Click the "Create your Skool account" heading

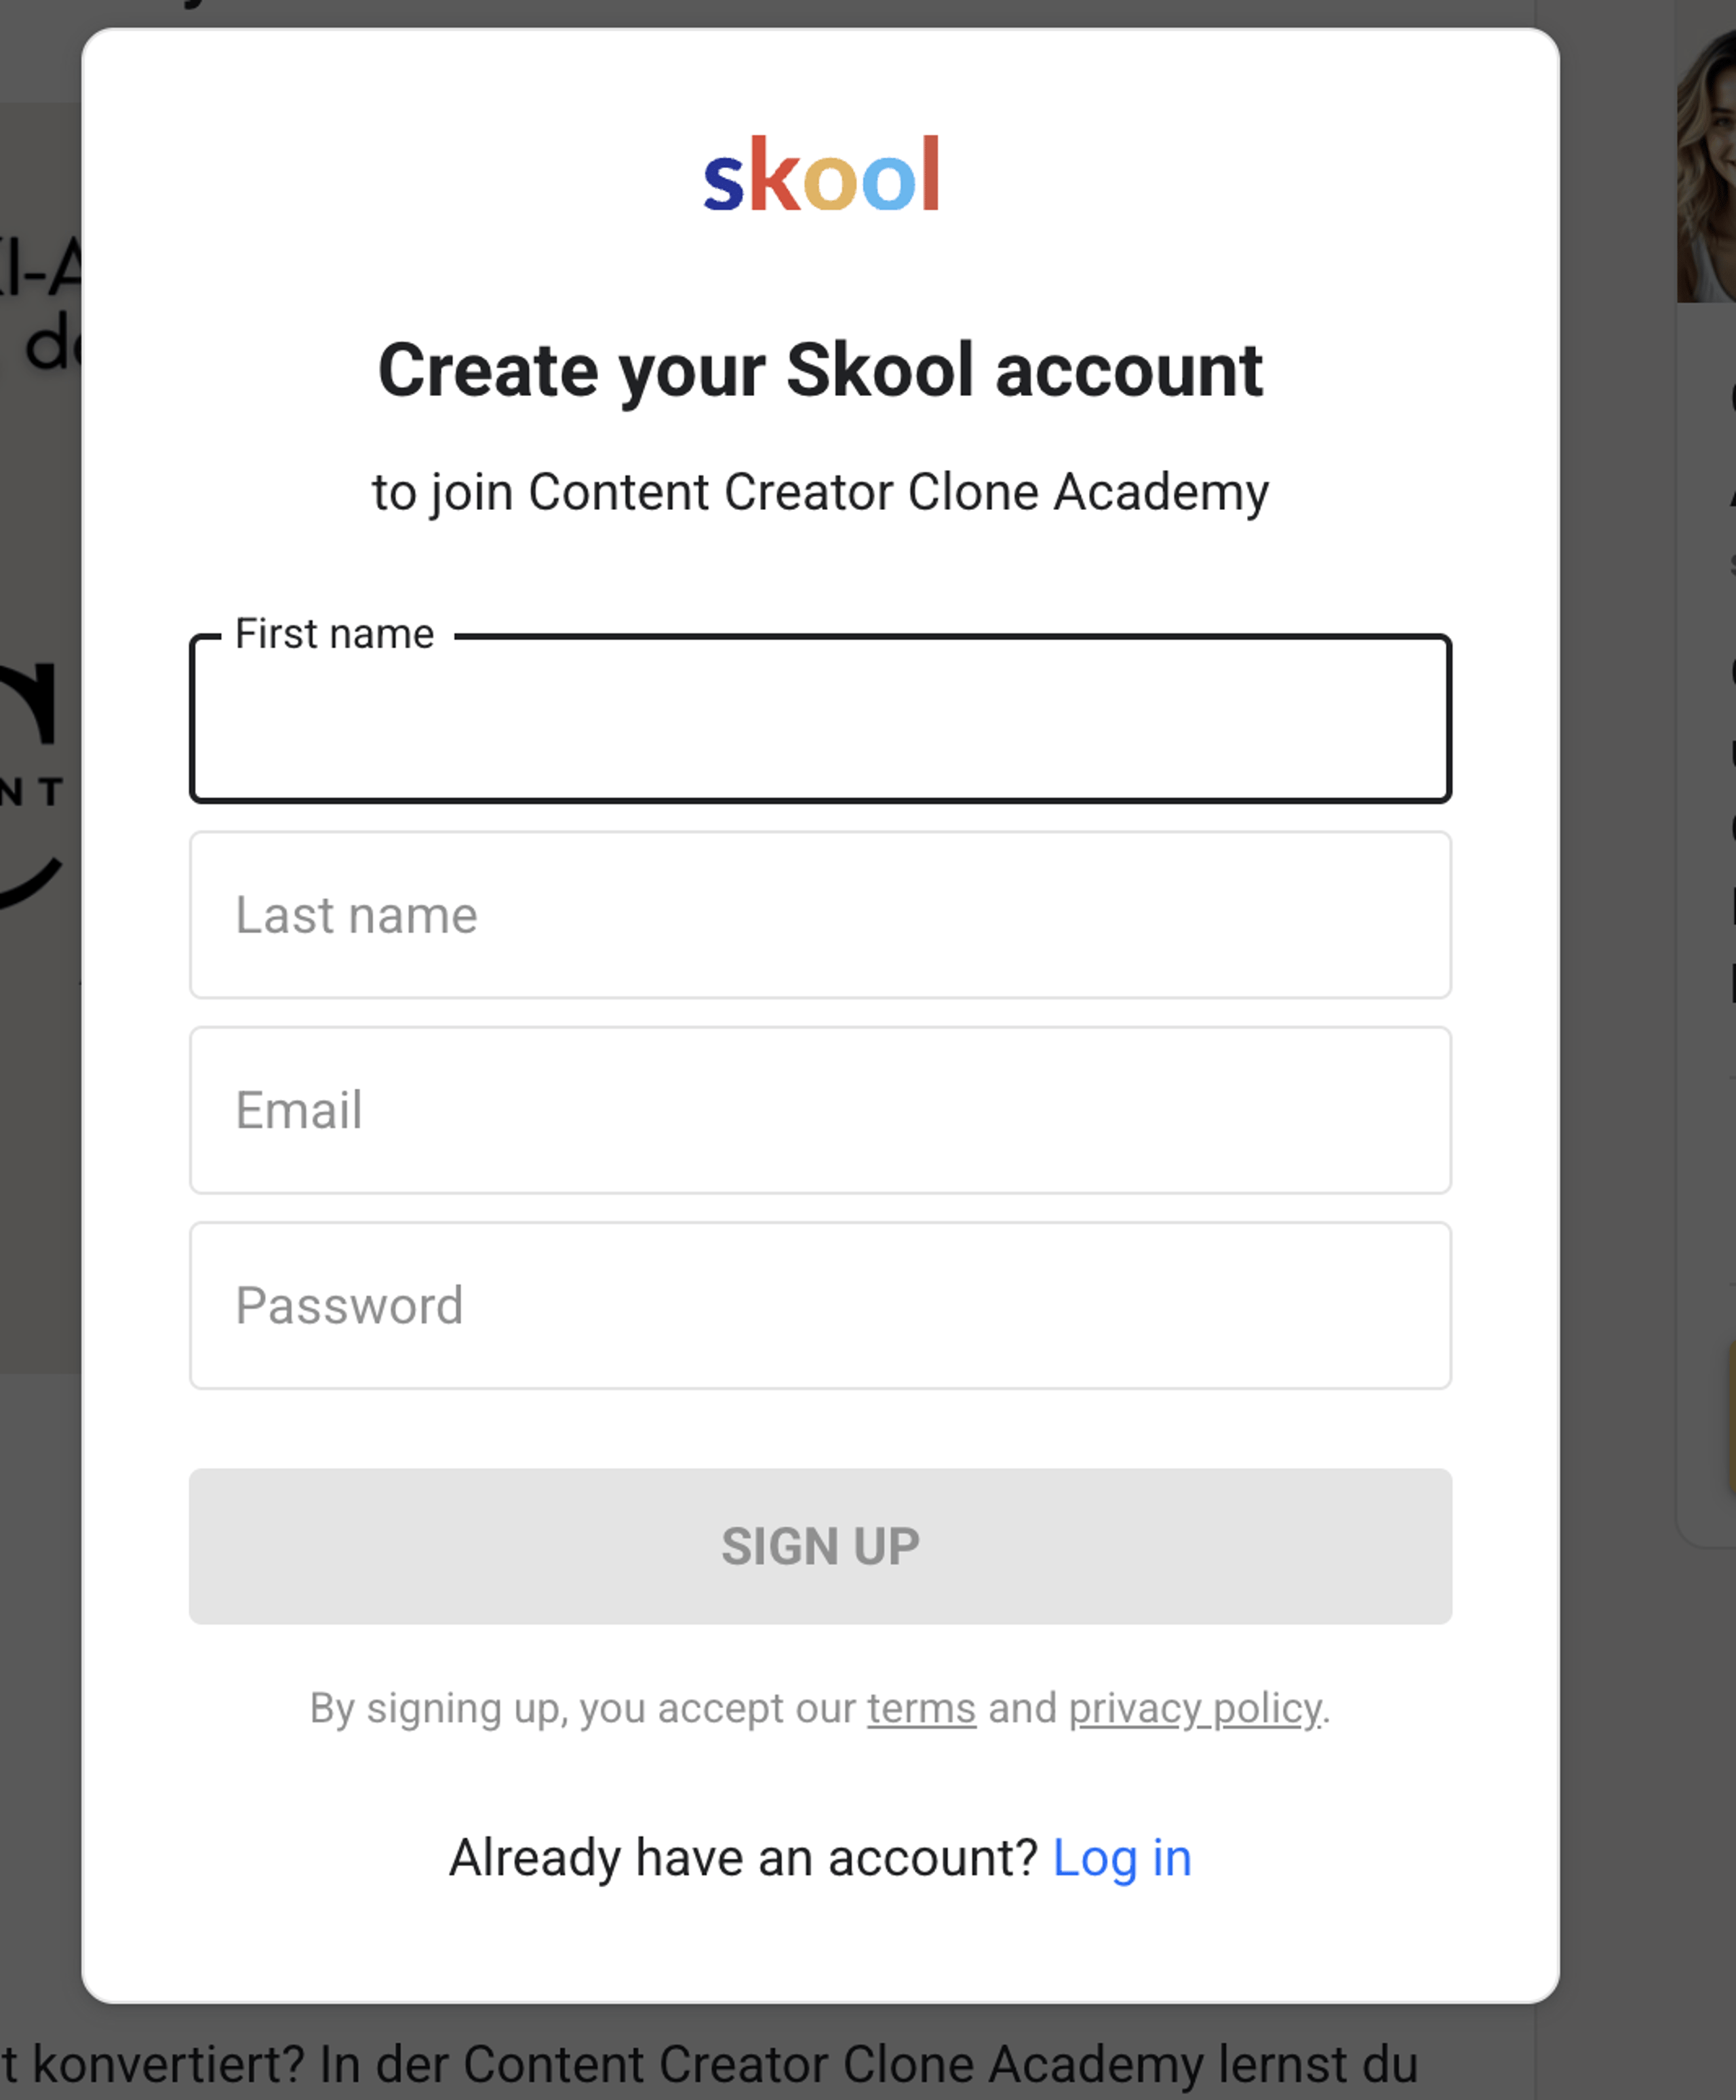click(x=820, y=371)
